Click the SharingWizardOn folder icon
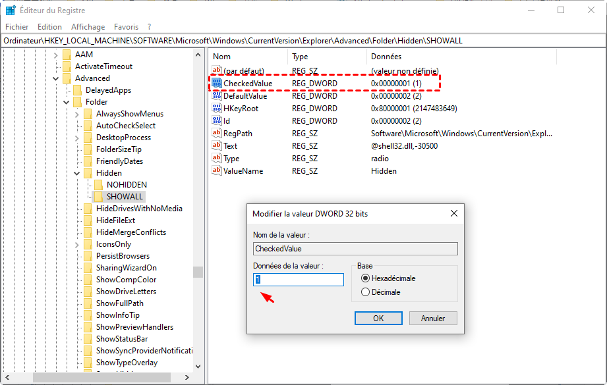 coord(88,268)
